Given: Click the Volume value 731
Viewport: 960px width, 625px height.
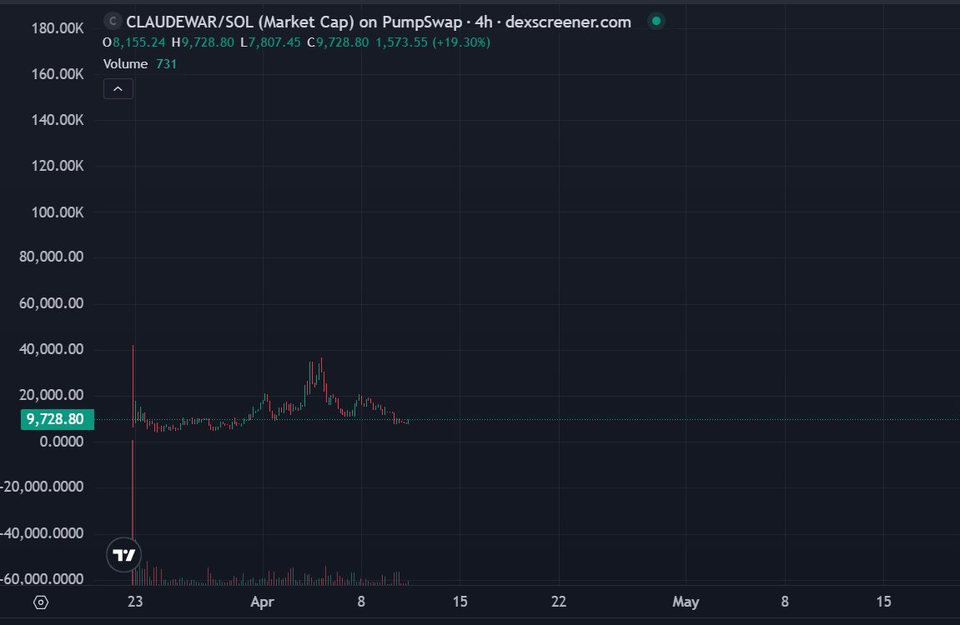Looking at the screenshot, I should coord(167,64).
